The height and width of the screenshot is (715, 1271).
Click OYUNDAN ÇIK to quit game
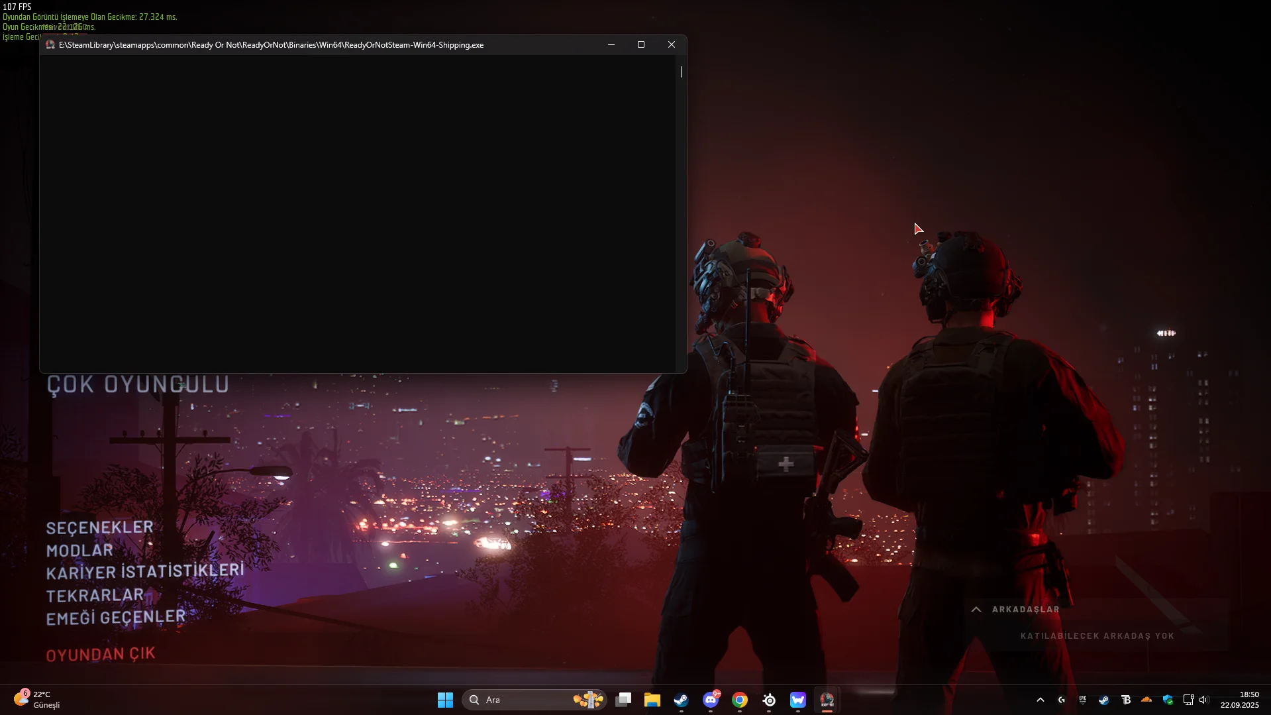[101, 655]
